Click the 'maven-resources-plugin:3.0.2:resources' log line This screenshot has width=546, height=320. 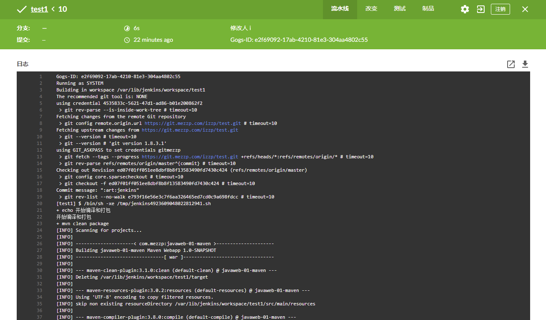tap(183, 290)
